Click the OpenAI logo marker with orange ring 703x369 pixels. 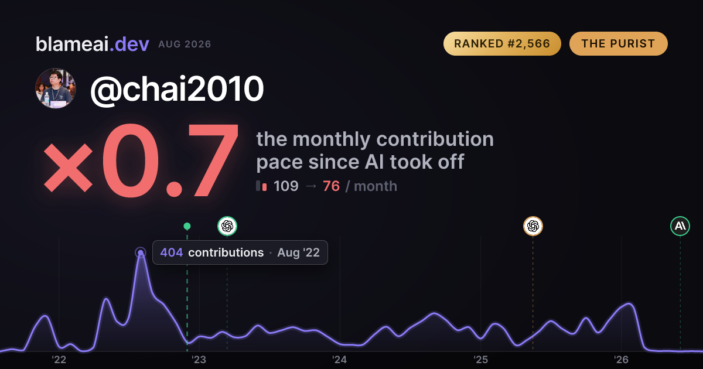[533, 226]
